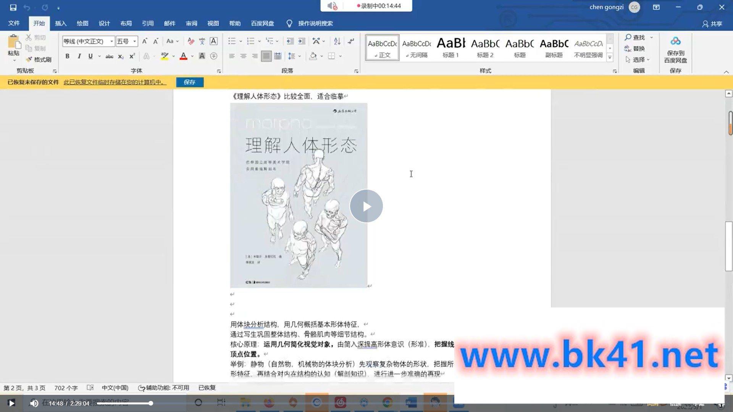Apply the 副标题 style
The image size is (733, 412).
pyautogui.click(x=554, y=47)
